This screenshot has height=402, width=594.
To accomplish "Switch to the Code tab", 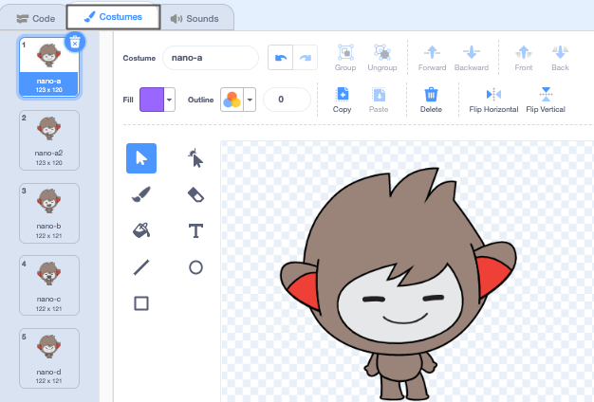I will 36,18.
